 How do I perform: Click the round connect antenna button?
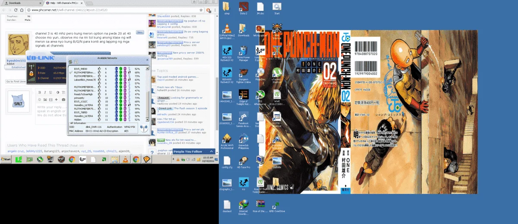(145, 129)
